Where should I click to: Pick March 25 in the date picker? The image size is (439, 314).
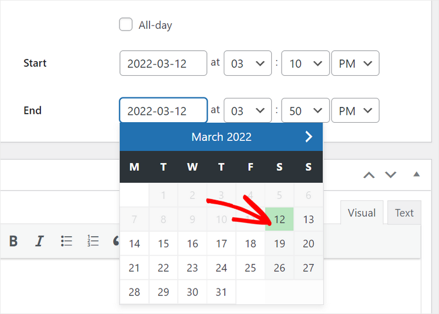click(x=250, y=268)
